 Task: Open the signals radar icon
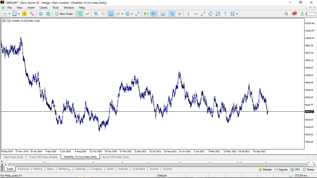click(x=48, y=14)
